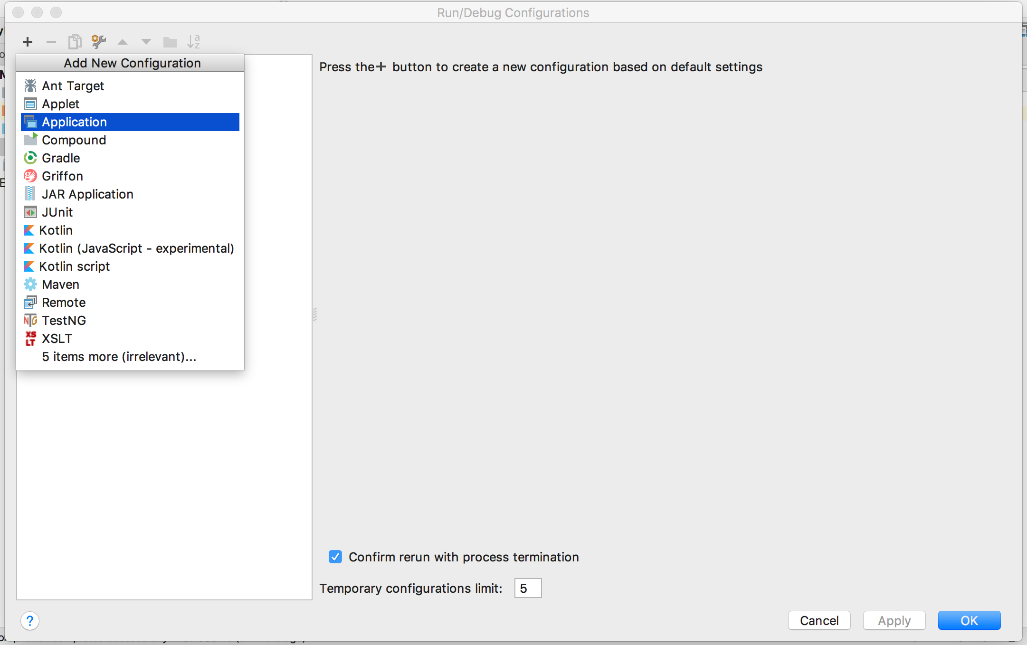Click the minus Remove Configuration icon
This screenshot has height=645, width=1027.
pos(51,42)
